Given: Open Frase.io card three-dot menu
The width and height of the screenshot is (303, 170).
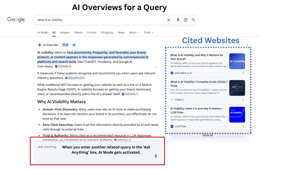Looking at the screenshot, I should (243, 100).
